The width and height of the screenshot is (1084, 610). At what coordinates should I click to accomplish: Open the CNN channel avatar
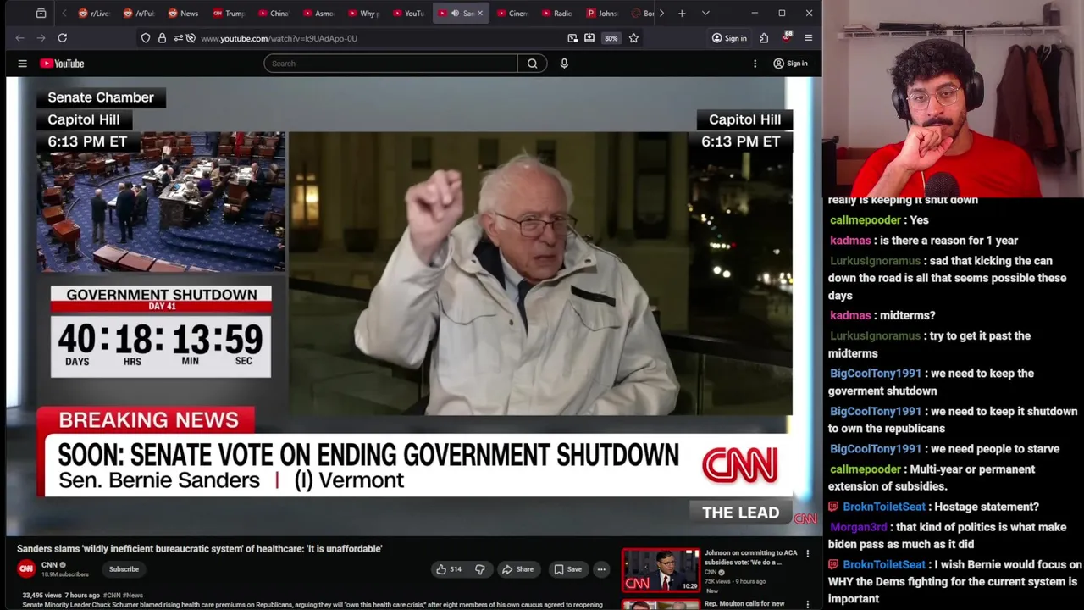(26, 569)
